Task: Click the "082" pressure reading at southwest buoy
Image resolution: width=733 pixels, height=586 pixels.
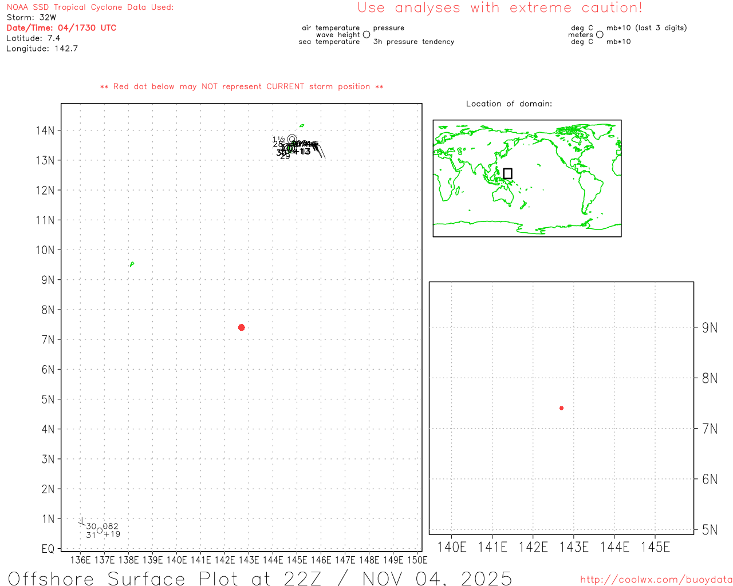Action: point(111,526)
